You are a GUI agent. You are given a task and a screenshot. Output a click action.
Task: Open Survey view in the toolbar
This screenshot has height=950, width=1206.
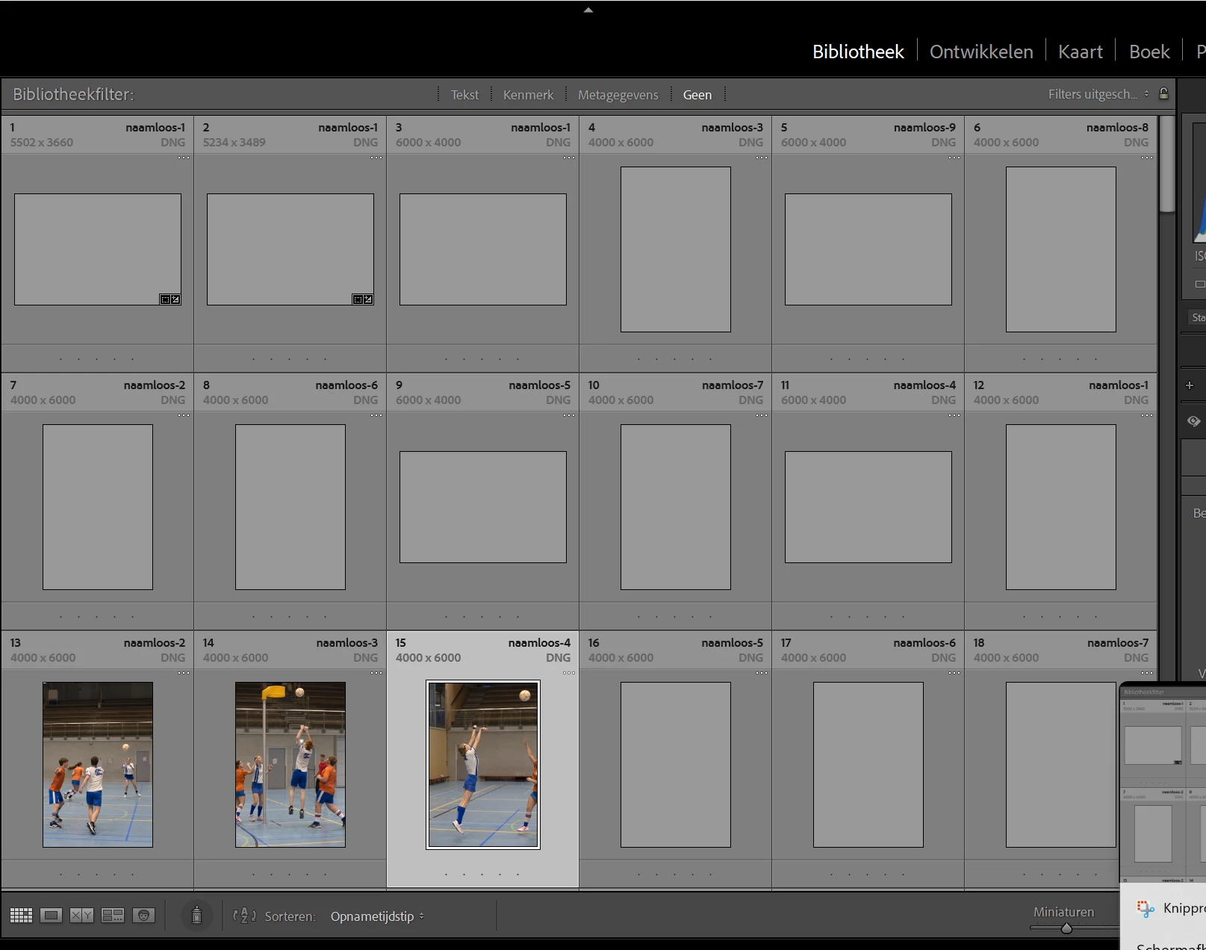[113, 915]
